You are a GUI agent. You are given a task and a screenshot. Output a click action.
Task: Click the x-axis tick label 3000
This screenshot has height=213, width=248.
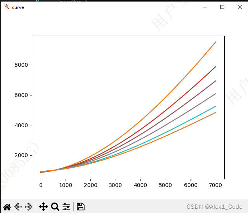tap(115, 185)
